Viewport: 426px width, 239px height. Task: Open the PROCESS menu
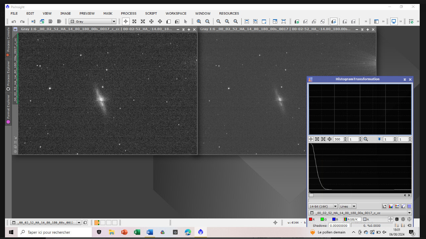click(x=129, y=13)
